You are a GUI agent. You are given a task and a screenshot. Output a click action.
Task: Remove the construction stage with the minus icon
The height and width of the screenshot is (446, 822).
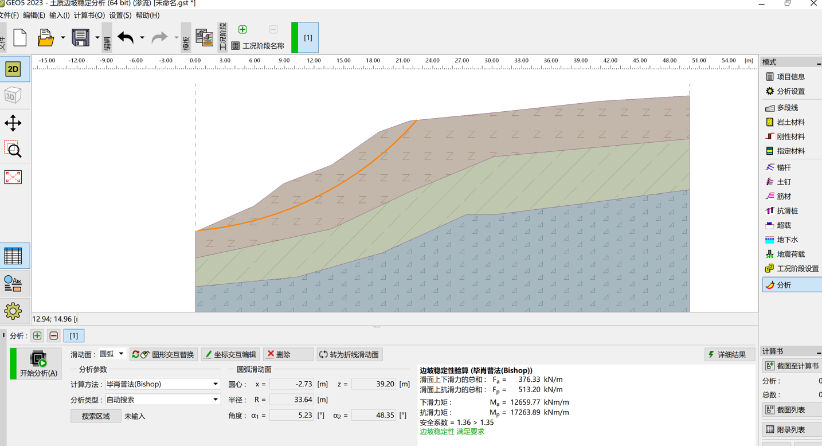[273, 29]
